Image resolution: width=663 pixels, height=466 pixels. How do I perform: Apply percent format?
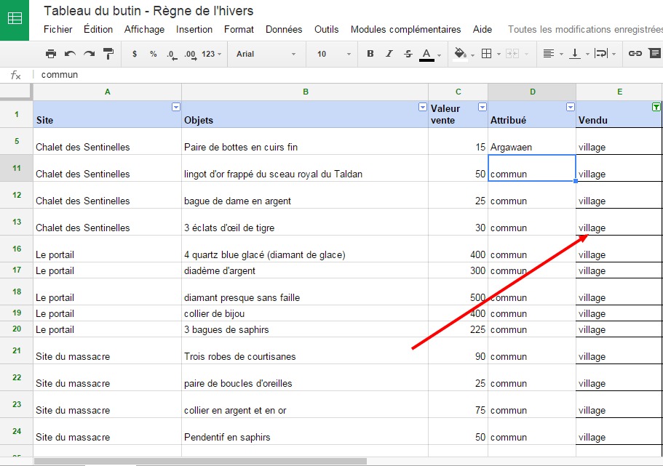pyautogui.click(x=153, y=54)
